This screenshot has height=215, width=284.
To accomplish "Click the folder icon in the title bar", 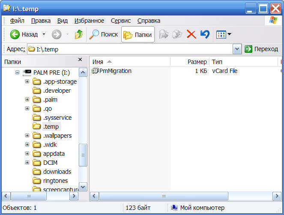I will coord(7,8).
